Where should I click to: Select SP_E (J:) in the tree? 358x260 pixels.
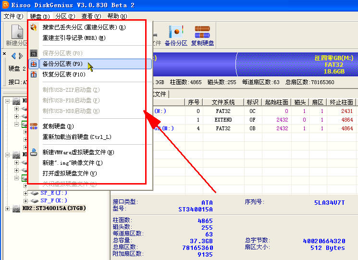point(54,193)
